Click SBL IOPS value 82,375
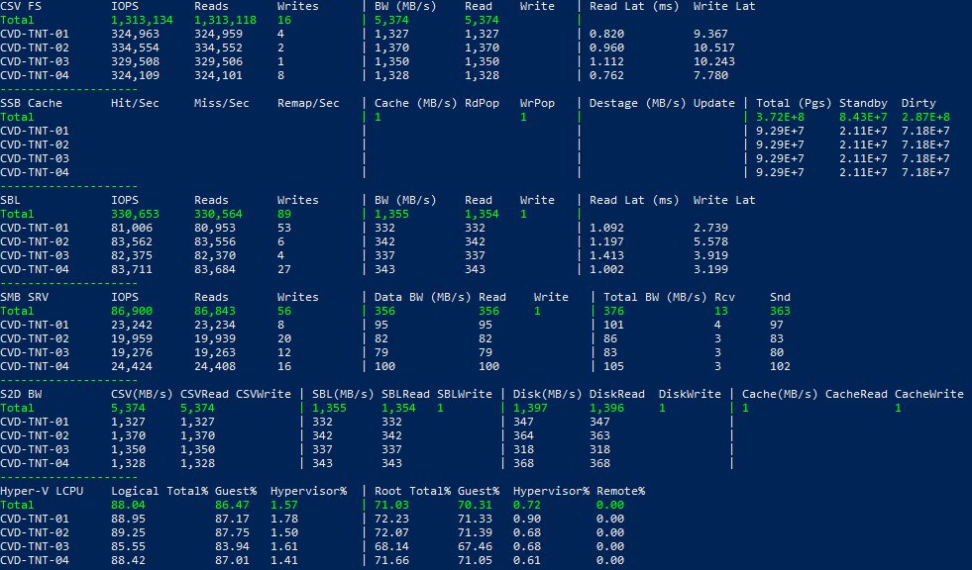 [132, 255]
